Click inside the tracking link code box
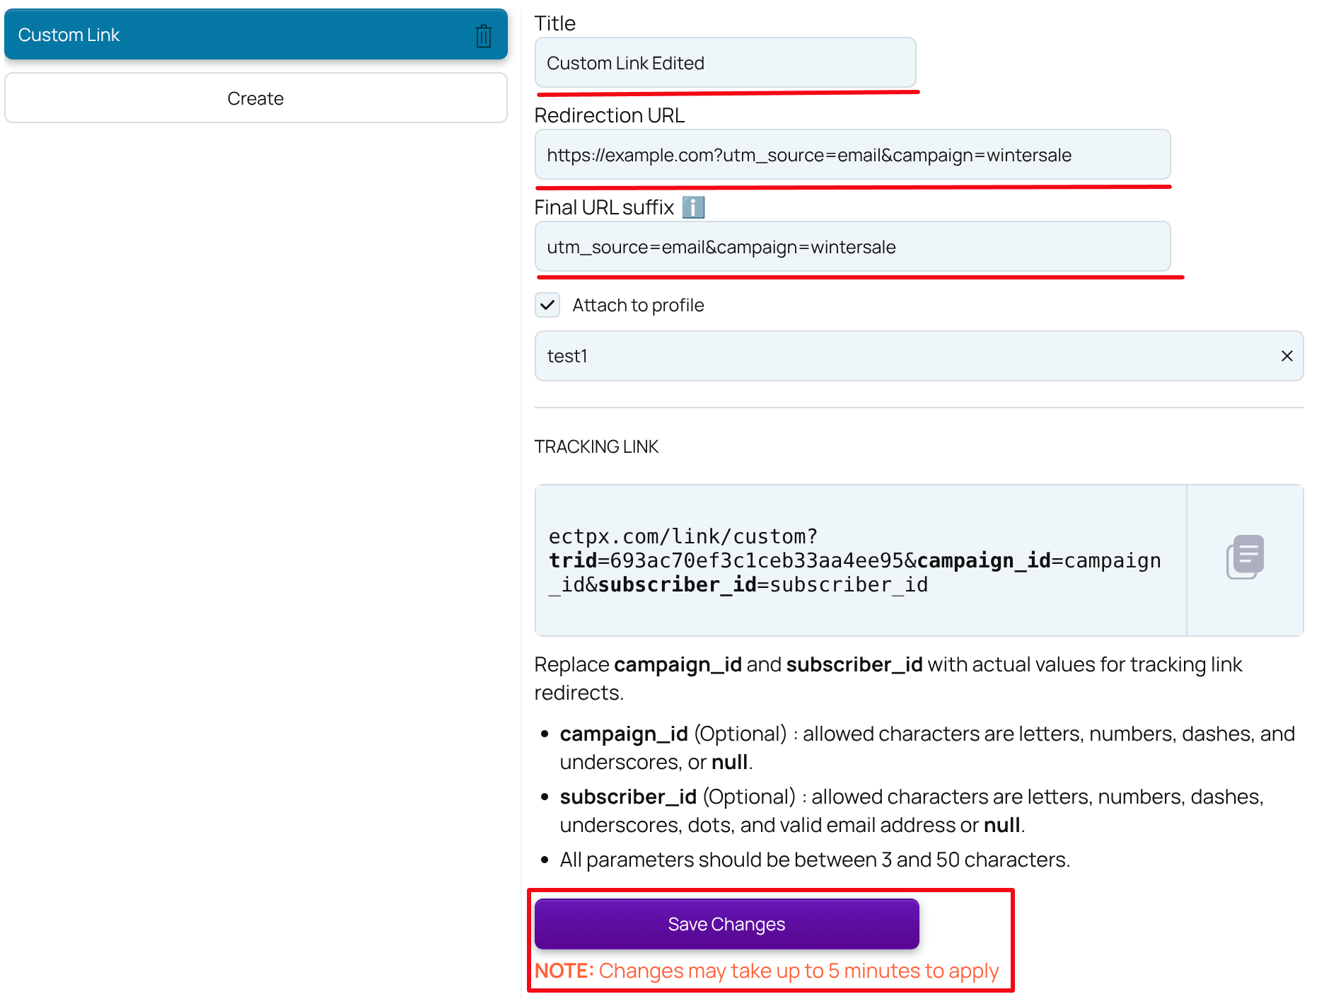 tap(849, 560)
